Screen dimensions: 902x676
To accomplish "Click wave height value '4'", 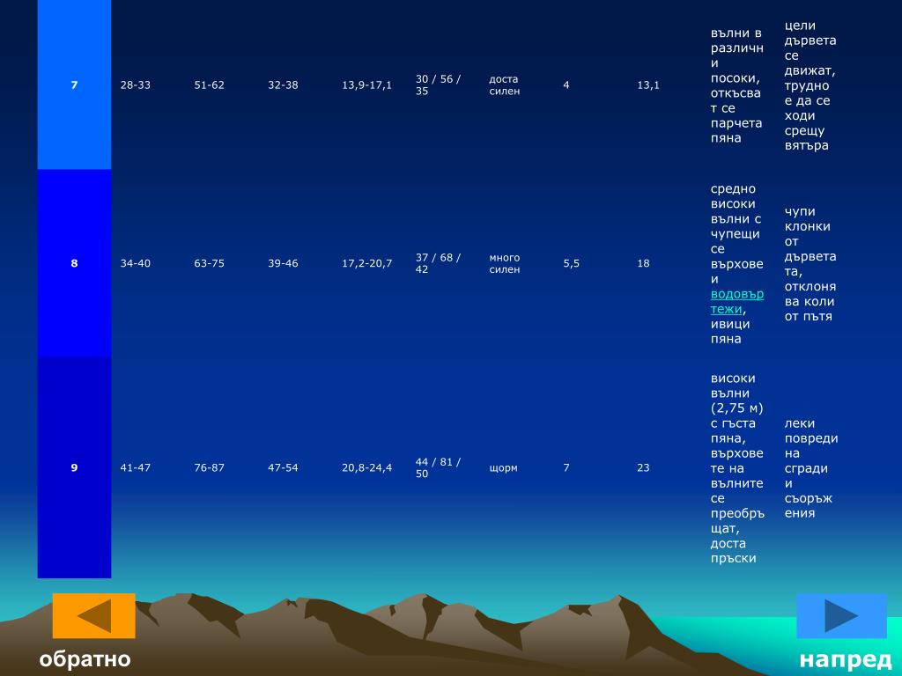I will coord(566,85).
